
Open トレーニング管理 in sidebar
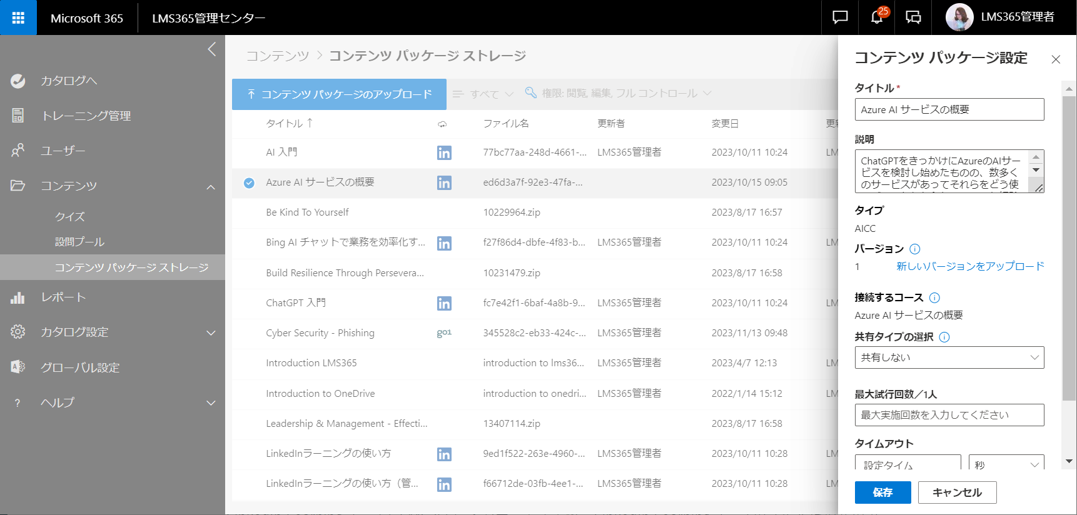click(x=86, y=116)
